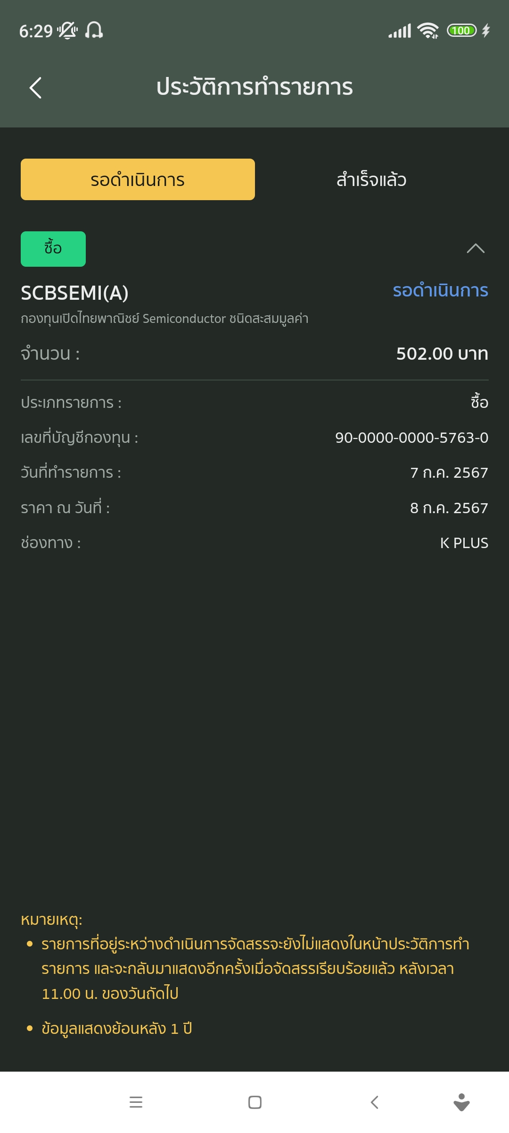The height and width of the screenshot is (1133, 509).
Task: Tap the headphones status icon
Action: 94,30
